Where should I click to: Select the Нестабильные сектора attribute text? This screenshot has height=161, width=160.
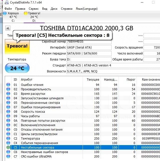pos(37,148)
